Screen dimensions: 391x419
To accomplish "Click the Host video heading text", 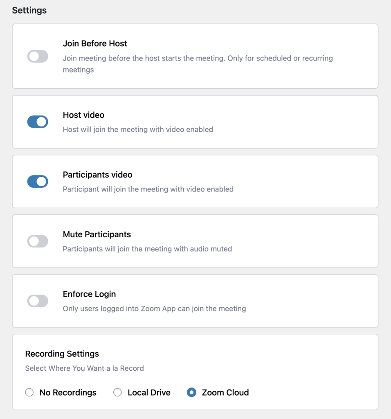I will 83,115.
